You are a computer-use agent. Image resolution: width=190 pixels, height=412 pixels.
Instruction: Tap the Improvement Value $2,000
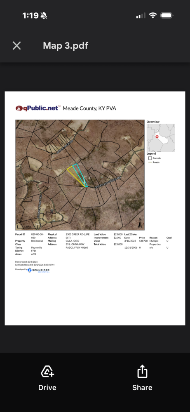tap(117, 238)
